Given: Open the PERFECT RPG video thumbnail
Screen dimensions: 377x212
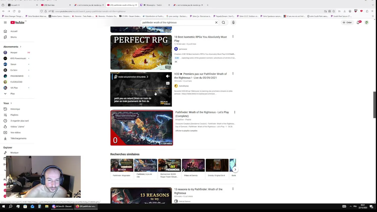Looking at the screenshot, I should click(141, 52).
